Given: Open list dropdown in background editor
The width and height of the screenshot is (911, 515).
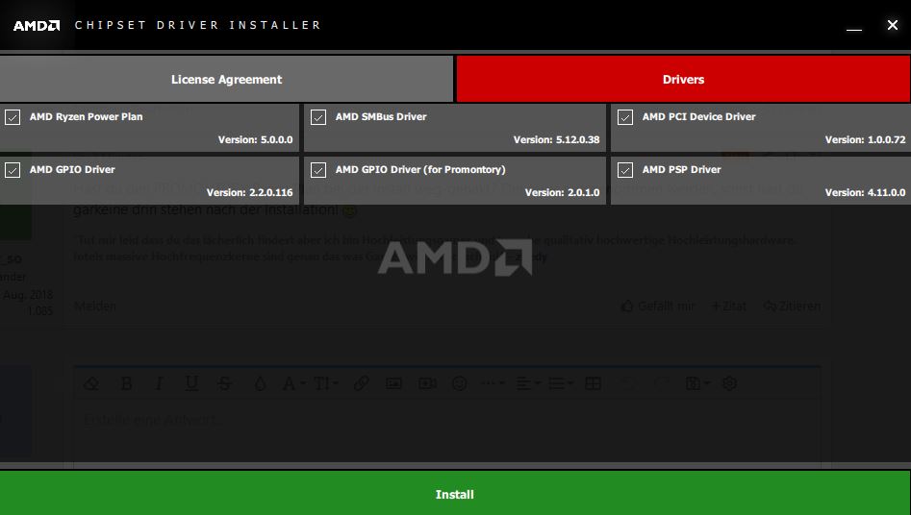Looking at the screenshot, I should click(x=561, y=383).
